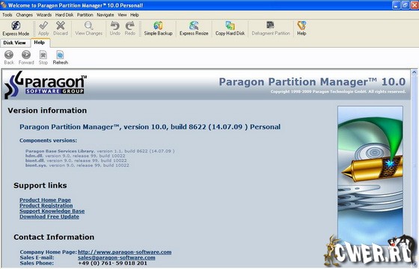Click the Undo arrow icon

(115, 28)
